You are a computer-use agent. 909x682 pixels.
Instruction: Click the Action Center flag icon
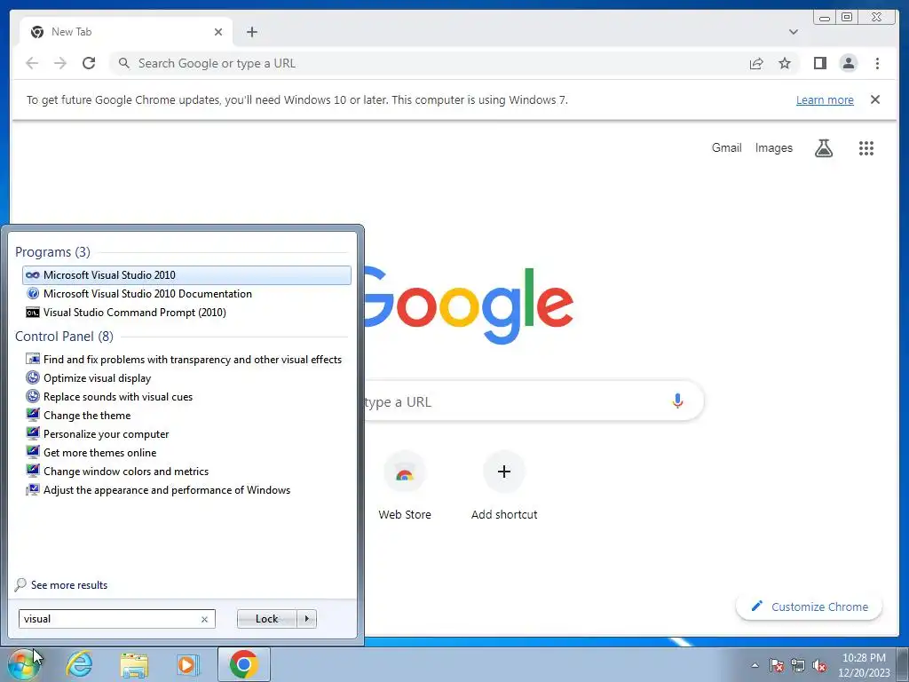[777, 665]
